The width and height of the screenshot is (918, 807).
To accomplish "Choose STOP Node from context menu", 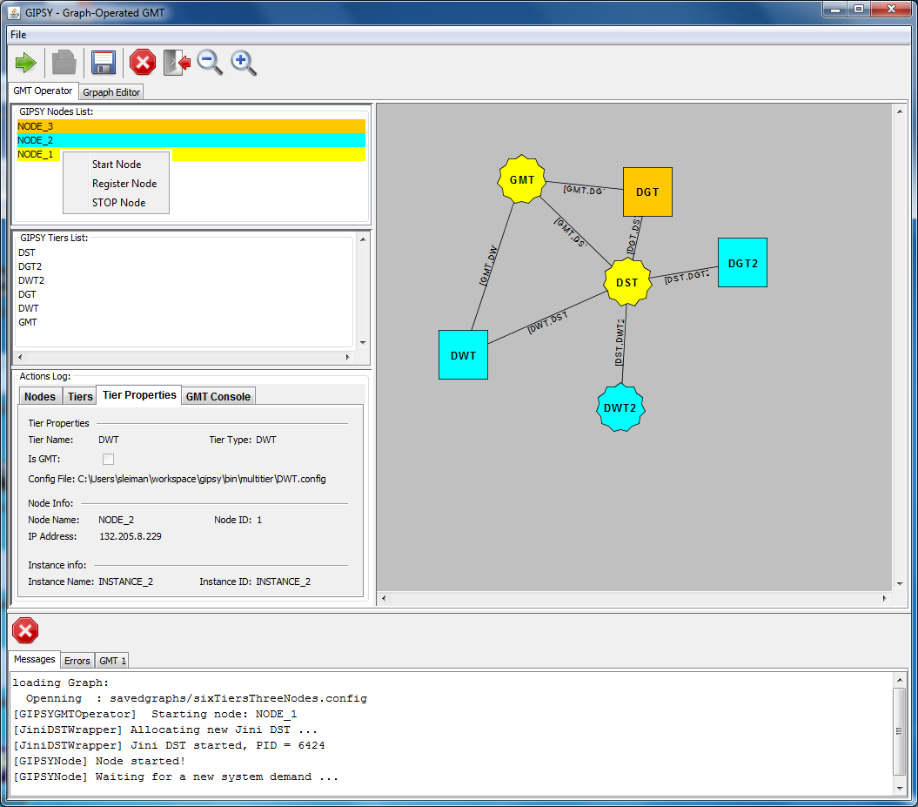I will 118,203.
